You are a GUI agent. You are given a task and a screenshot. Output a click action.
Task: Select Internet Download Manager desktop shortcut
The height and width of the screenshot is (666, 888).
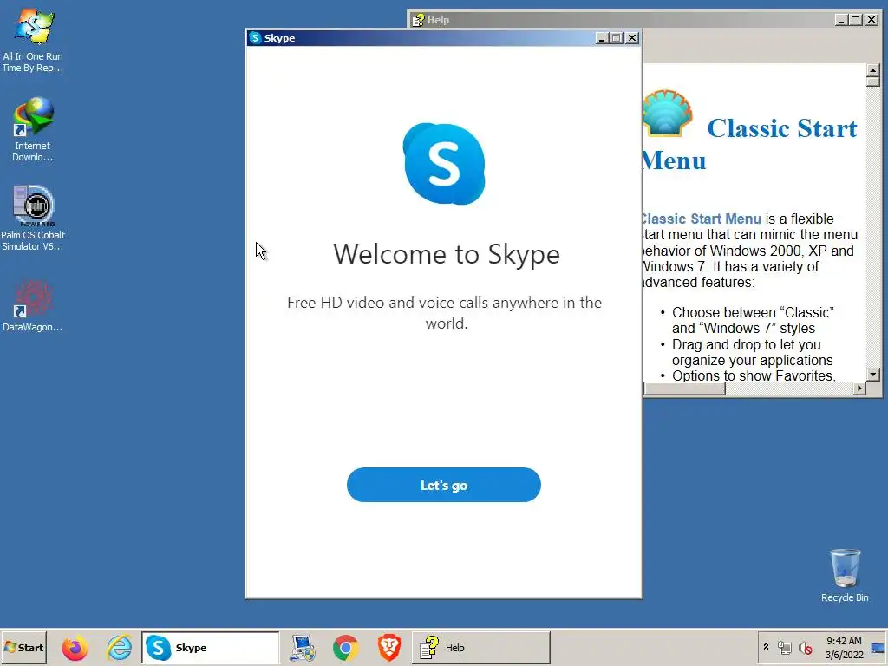(x=33, y=129)
